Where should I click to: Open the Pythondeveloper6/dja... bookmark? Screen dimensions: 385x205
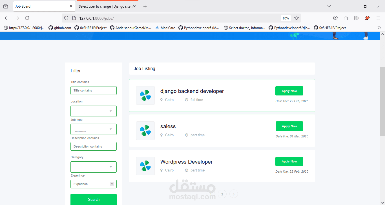click(289, 28)
